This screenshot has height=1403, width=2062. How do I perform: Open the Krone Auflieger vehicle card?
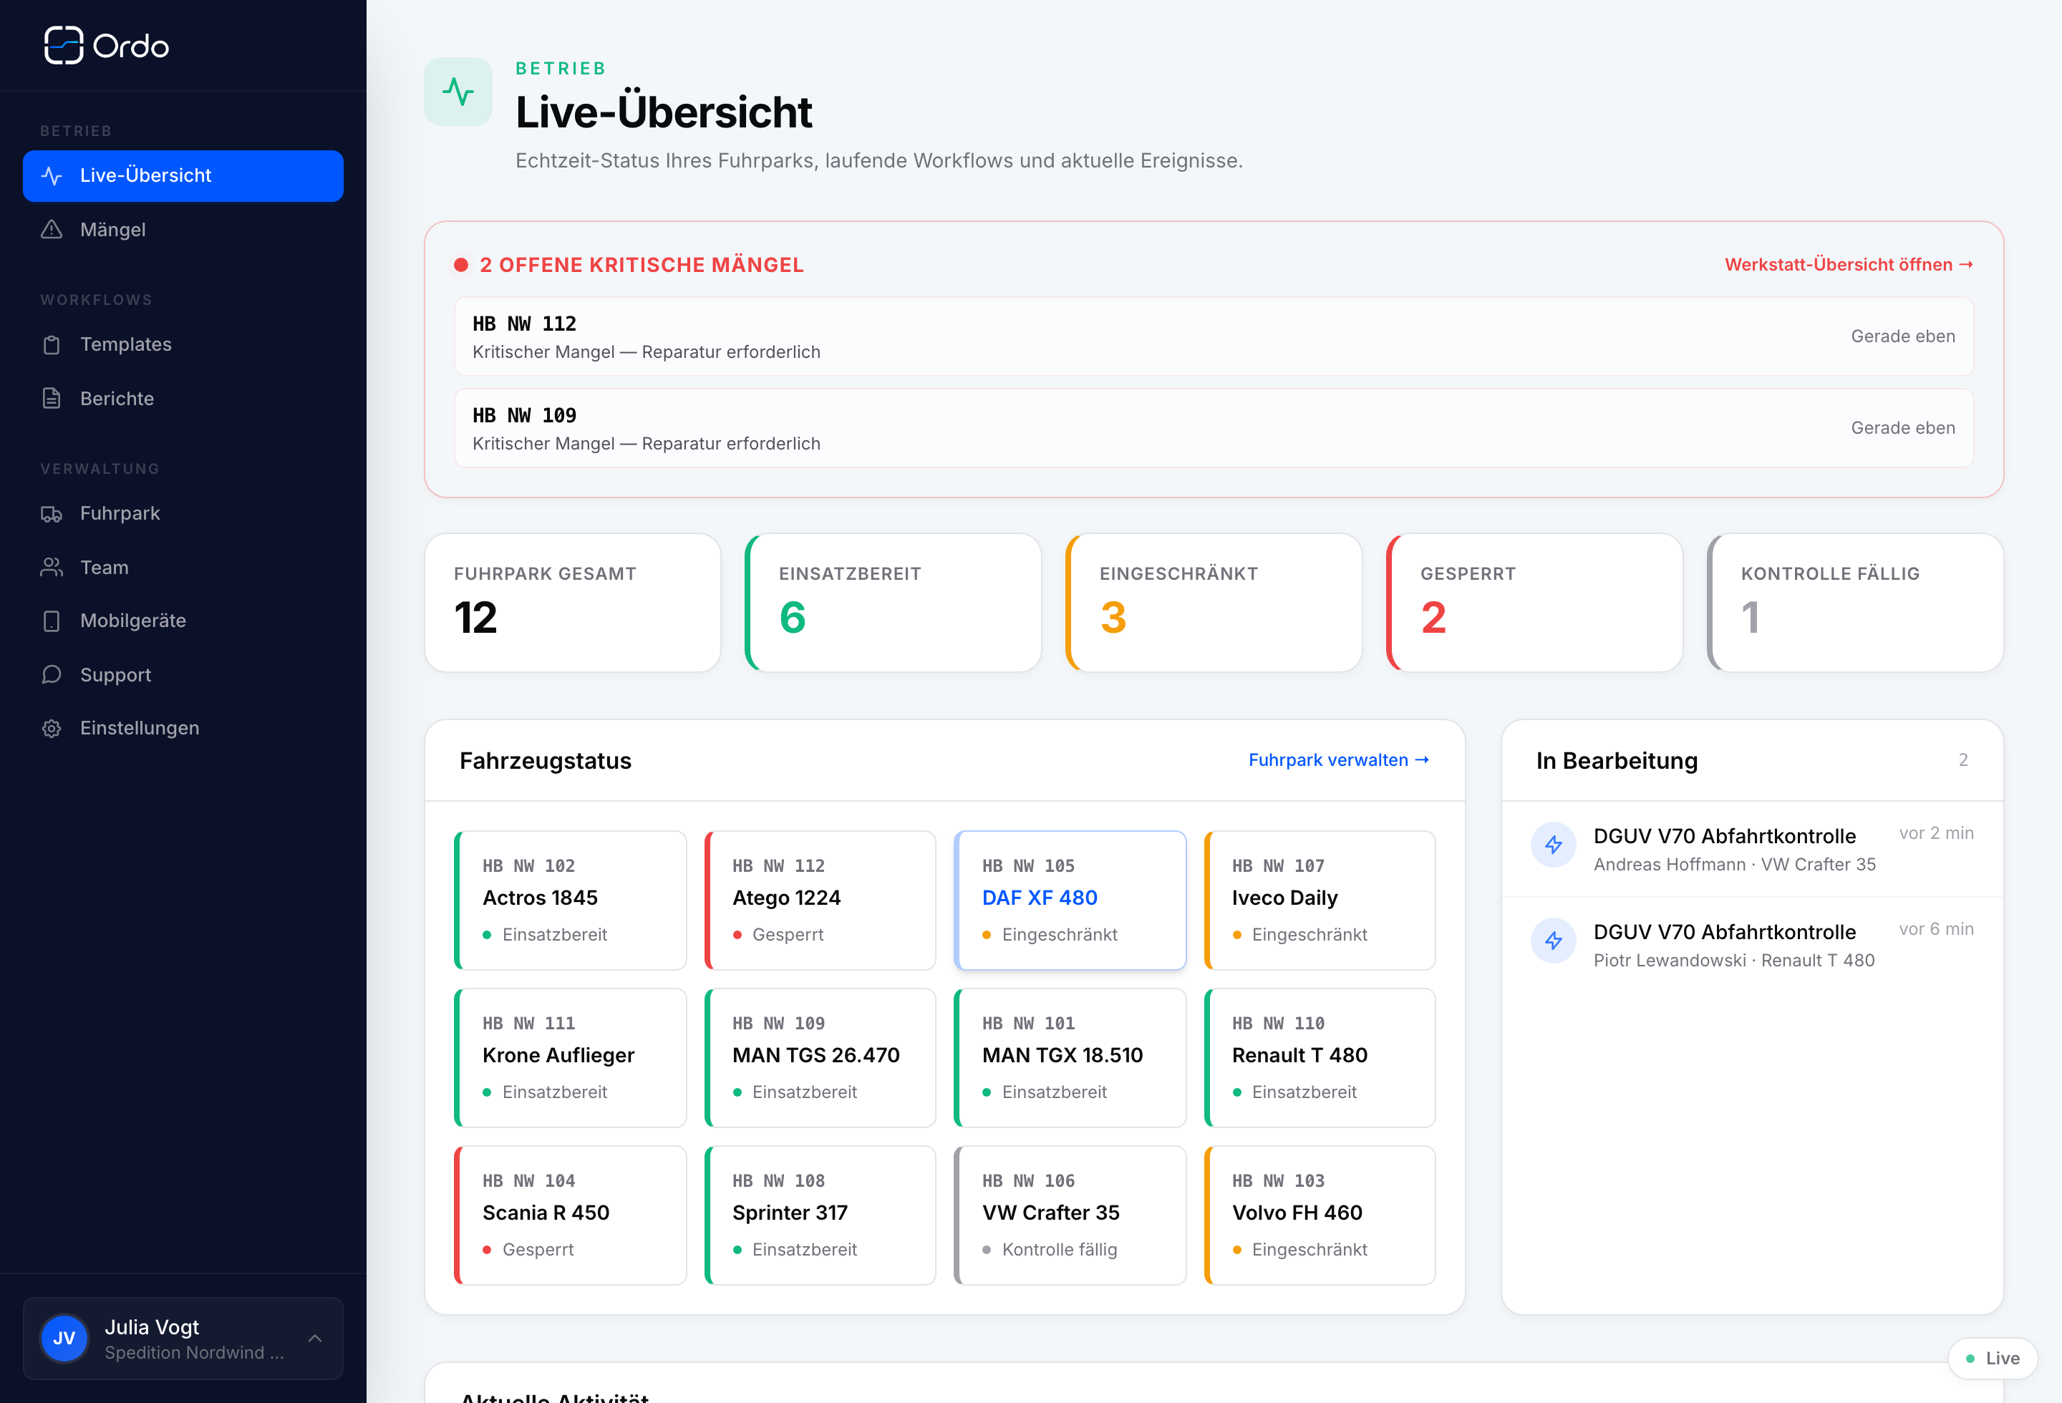click(571, 1058)
